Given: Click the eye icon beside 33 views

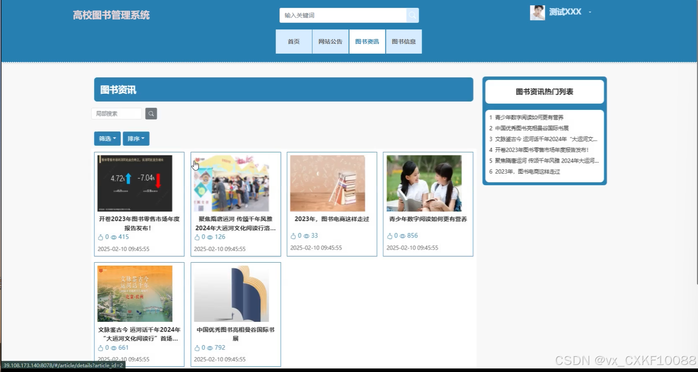Looking at the screenshot, I should tap(307, 236).
